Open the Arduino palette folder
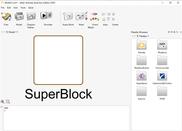Screen dimensions: 182x131 tap(142, 93)
